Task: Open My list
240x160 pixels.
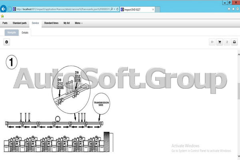Action: point(66,23)
